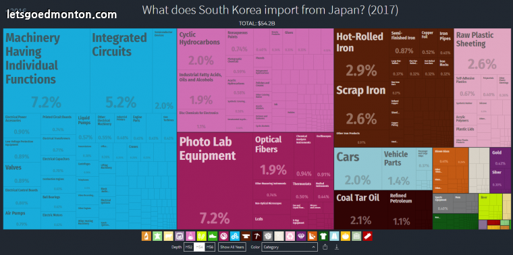Click the Hot-Rolled Iron 2.9% cell

(x=361, y=55)
